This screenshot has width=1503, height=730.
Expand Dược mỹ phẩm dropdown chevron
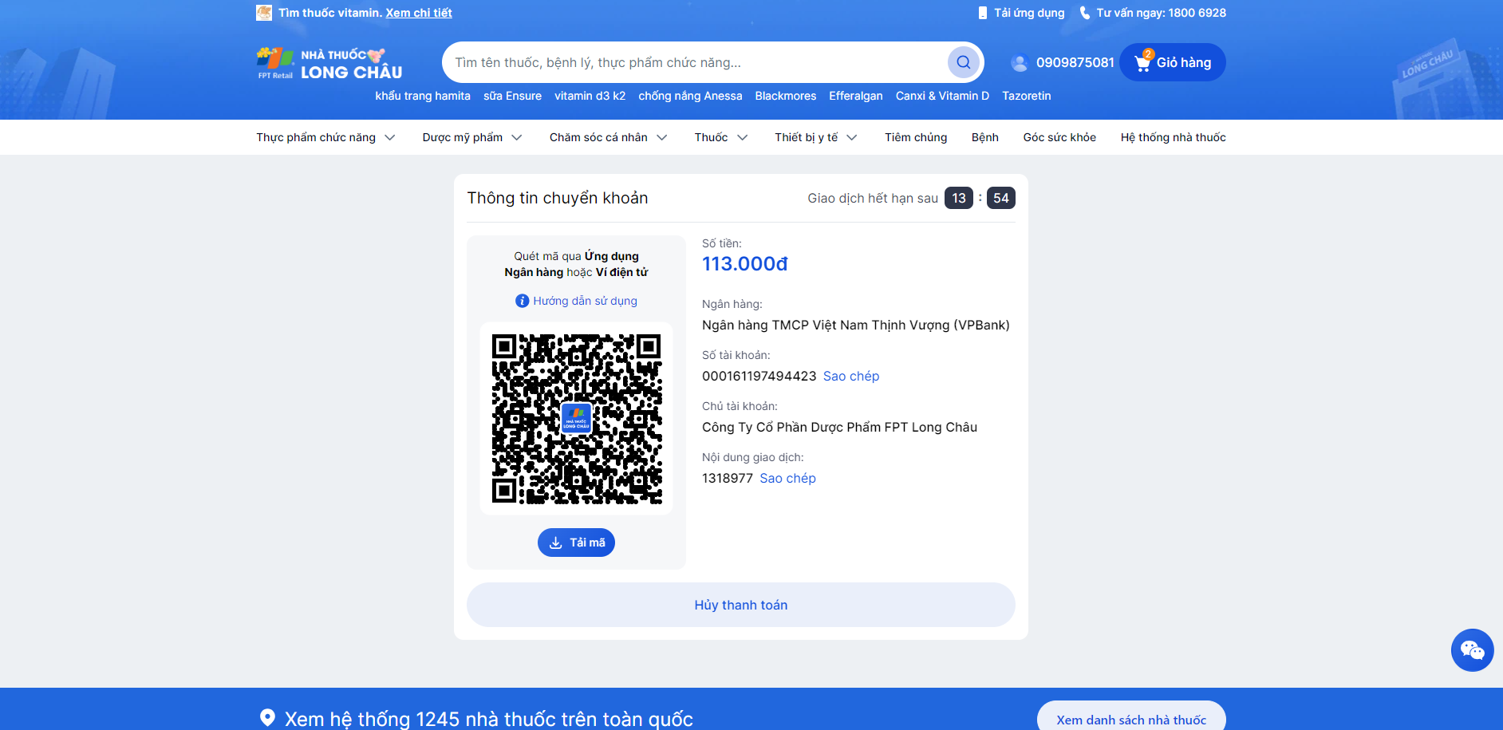pyautogui.click(x=517, y=137)
